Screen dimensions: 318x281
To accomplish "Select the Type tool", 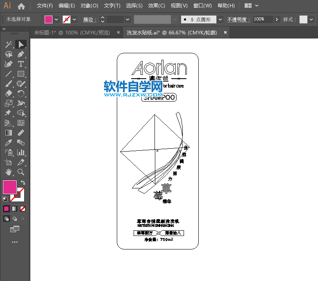I will click(x=21, y=64).
